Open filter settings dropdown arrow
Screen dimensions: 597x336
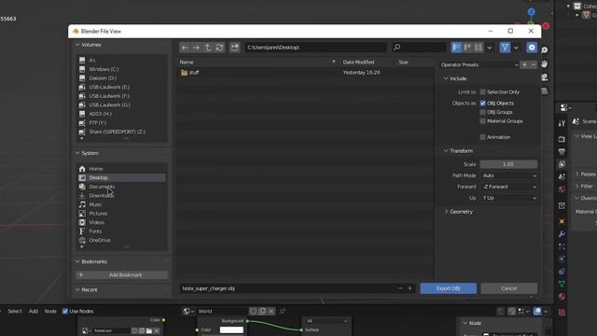tap(516, 48)
